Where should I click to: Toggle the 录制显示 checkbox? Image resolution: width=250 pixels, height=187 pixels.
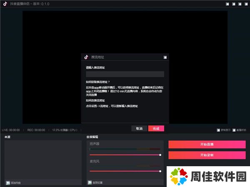218,130
